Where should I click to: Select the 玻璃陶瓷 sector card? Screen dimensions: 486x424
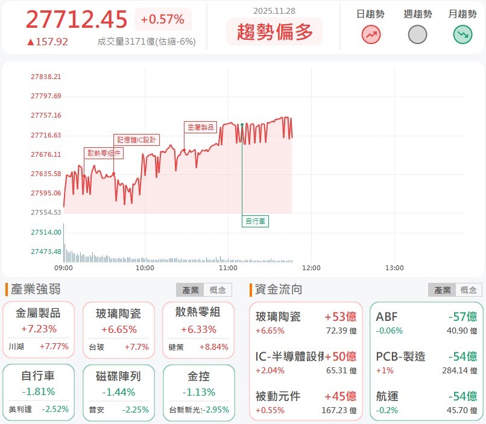(119, 326)
